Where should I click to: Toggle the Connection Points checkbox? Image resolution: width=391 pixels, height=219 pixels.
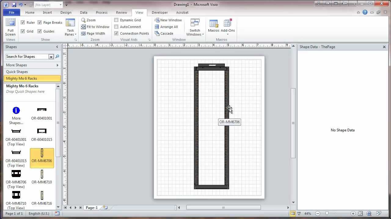coord(116,33)
